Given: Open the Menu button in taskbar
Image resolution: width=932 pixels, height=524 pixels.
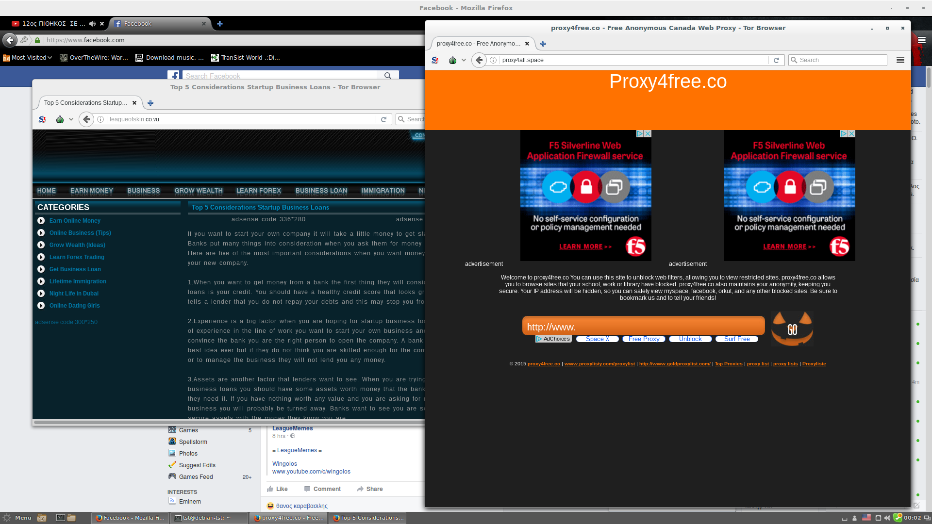Looking at the screenshot, I should coord(17,518).
